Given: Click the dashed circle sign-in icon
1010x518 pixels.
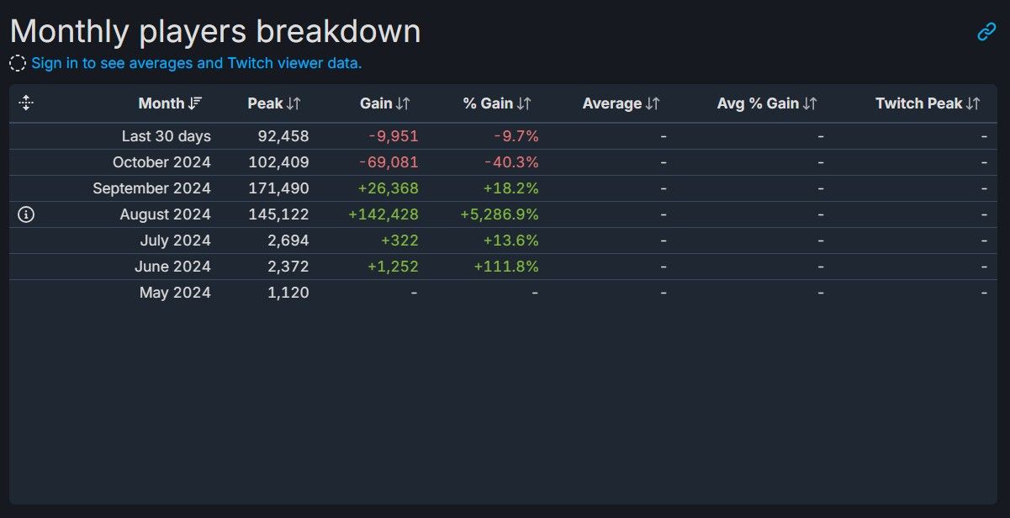Looking at the screenshot, I should tap(18, 63).
